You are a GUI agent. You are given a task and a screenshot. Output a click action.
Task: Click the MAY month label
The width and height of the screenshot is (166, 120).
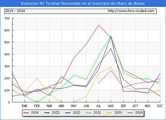pyautogui.click(x=74, y=106)
